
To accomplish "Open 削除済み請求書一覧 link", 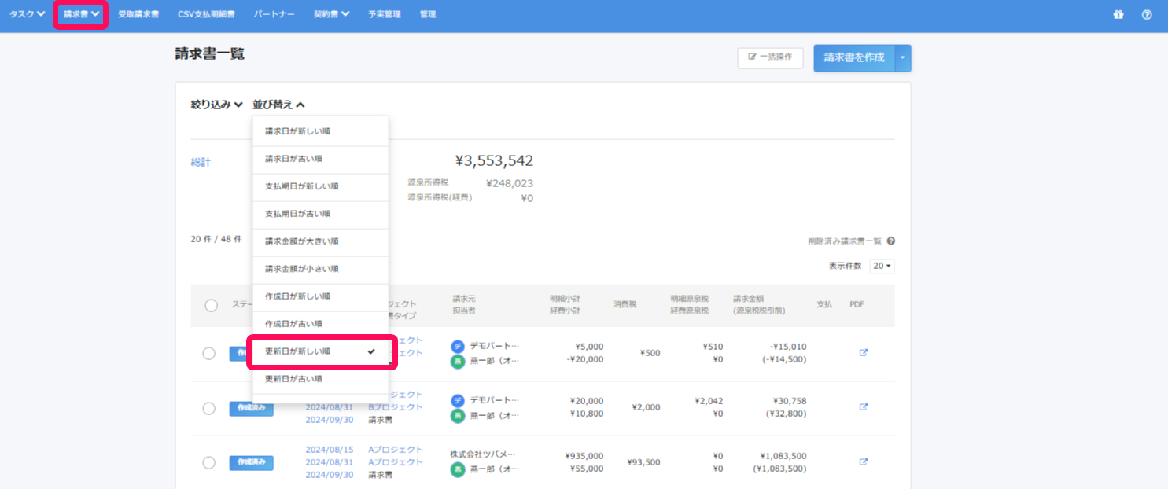I will click(x=845, y=242).
